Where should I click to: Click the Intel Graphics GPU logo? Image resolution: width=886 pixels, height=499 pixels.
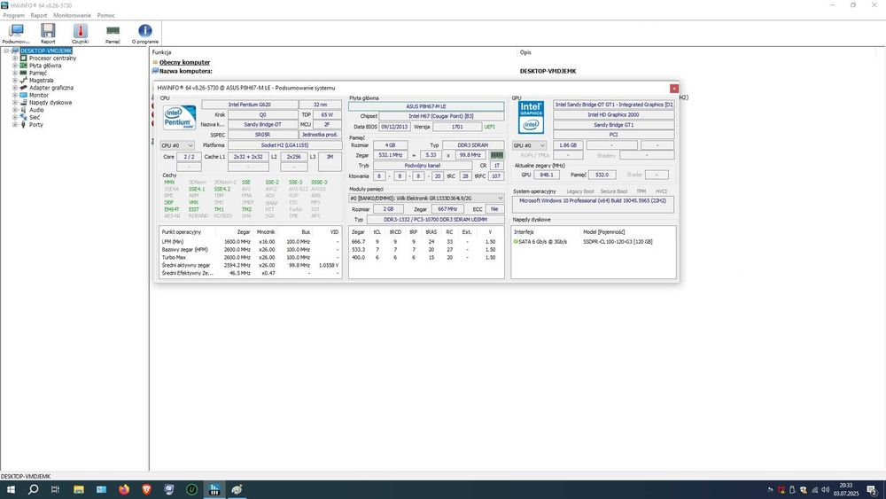click(531, 117)
